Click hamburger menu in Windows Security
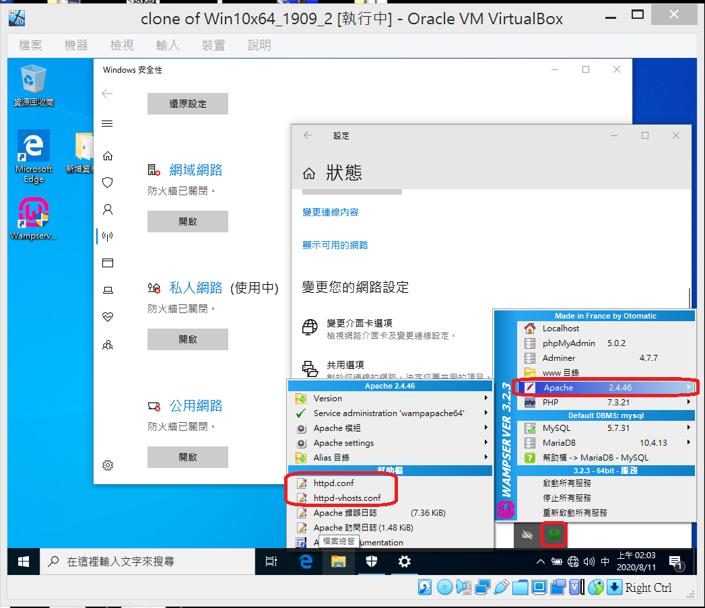Screen dimensions: 705x608 pos(107,124)
